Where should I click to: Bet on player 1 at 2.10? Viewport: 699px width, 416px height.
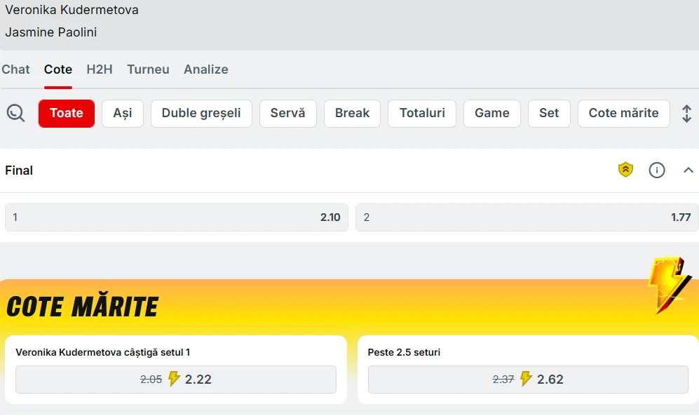177,217
